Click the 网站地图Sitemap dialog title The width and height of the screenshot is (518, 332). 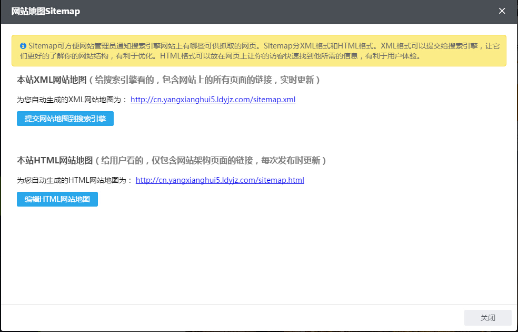pyautogui.click(x=44, y=11)
